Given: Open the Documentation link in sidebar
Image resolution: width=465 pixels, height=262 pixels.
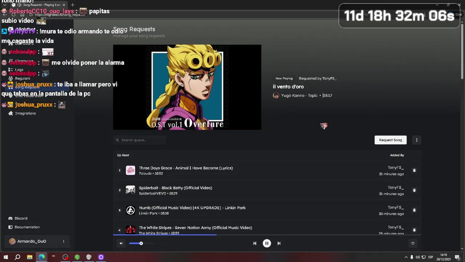Looking at the screenshot, I should [x=27, y=227].
